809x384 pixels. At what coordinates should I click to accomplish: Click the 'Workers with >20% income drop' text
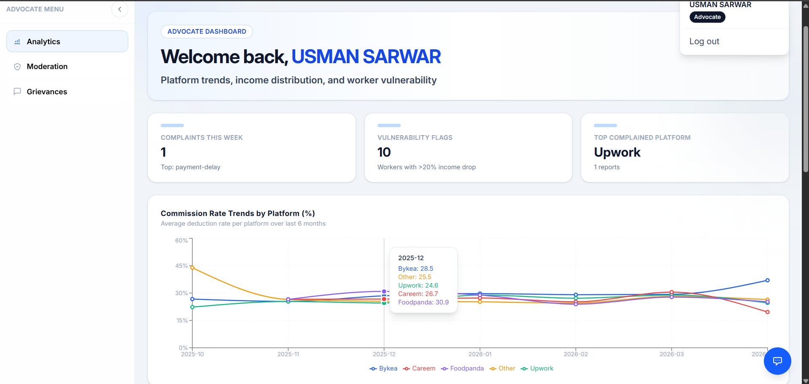click(426, 167)
